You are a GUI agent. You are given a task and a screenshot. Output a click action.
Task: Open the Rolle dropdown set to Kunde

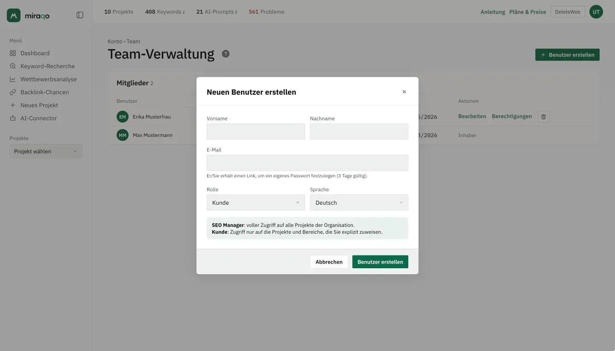click(256, 203)
